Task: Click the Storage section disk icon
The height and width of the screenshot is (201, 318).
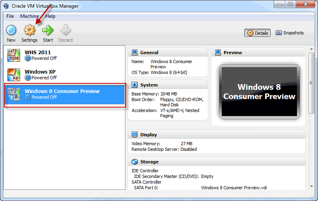Action: [x=134, y=162]
